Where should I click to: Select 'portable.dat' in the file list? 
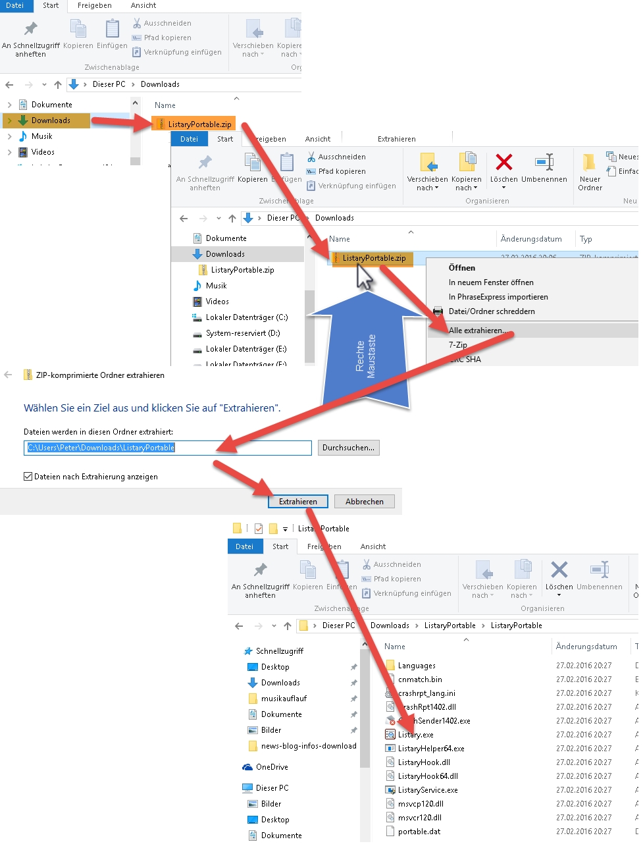[413, 832]
